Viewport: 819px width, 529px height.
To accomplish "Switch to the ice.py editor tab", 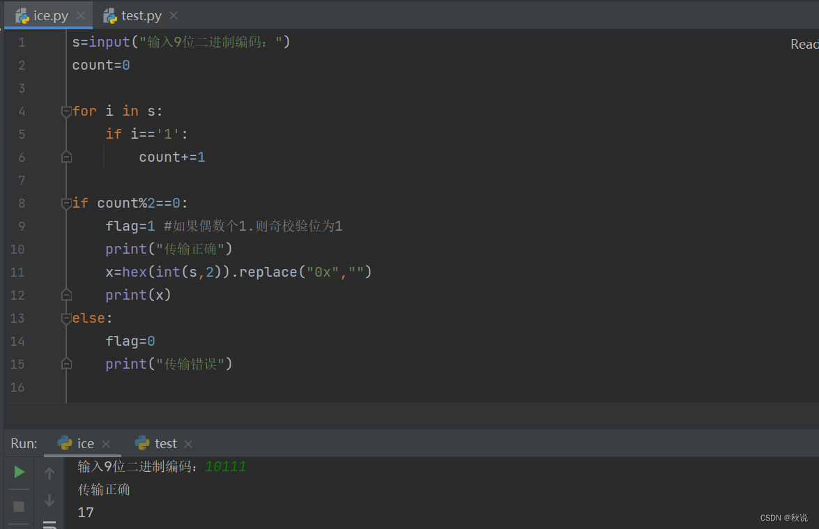I will (49, 15).
